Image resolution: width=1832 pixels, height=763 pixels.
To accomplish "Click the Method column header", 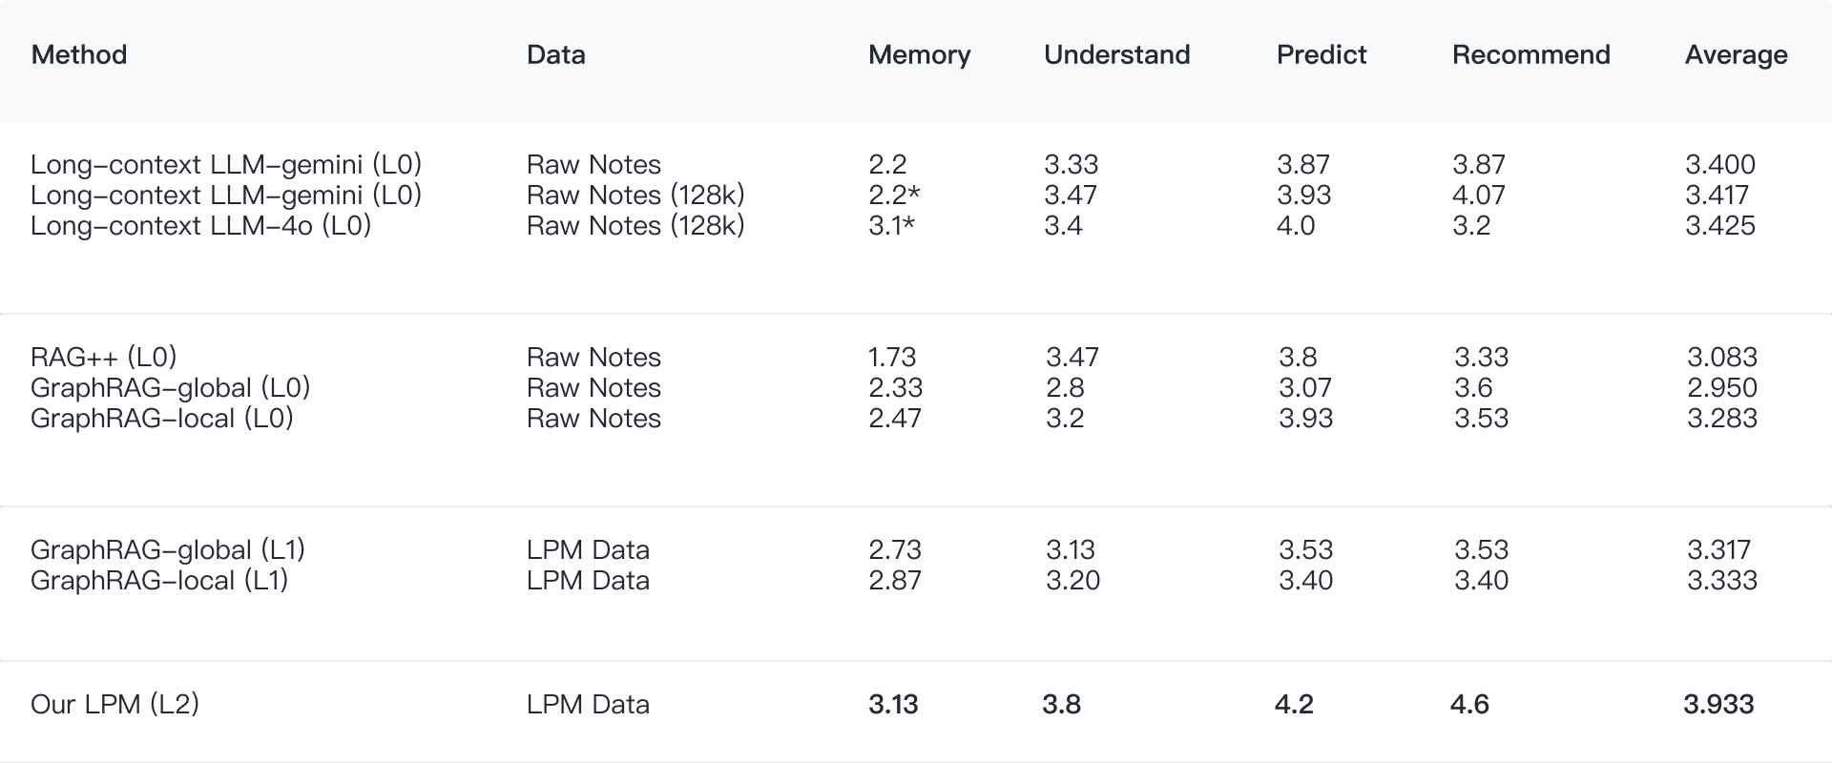I will [79, 55].
